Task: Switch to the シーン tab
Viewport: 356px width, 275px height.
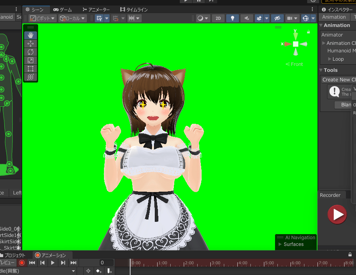Action: 35,10
